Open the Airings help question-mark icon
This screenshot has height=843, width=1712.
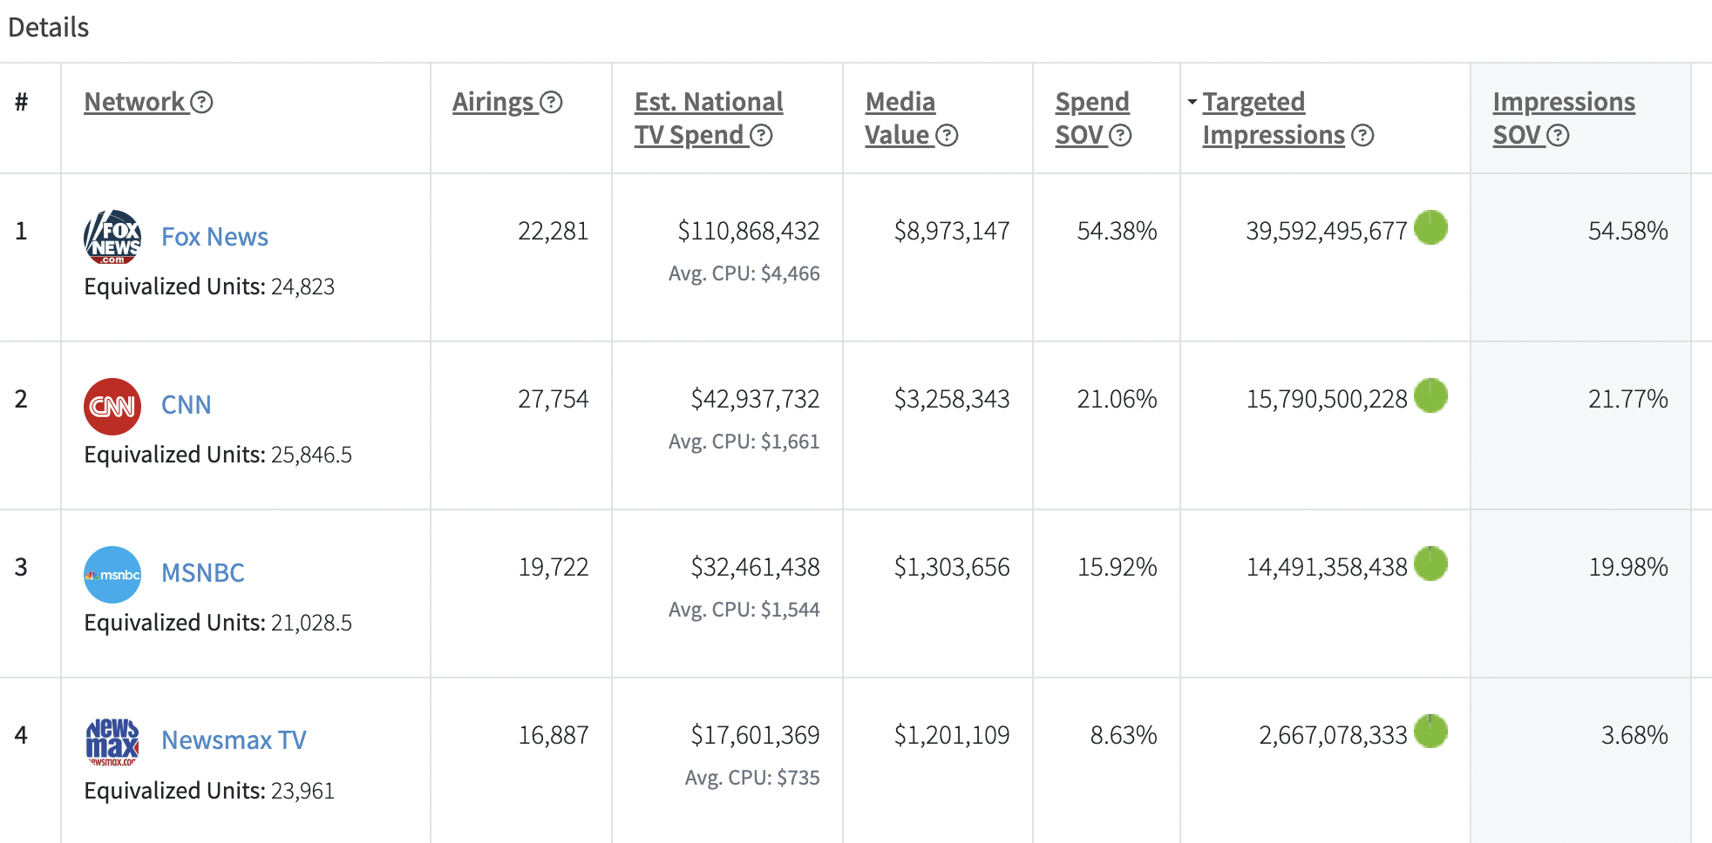(551, 103)
